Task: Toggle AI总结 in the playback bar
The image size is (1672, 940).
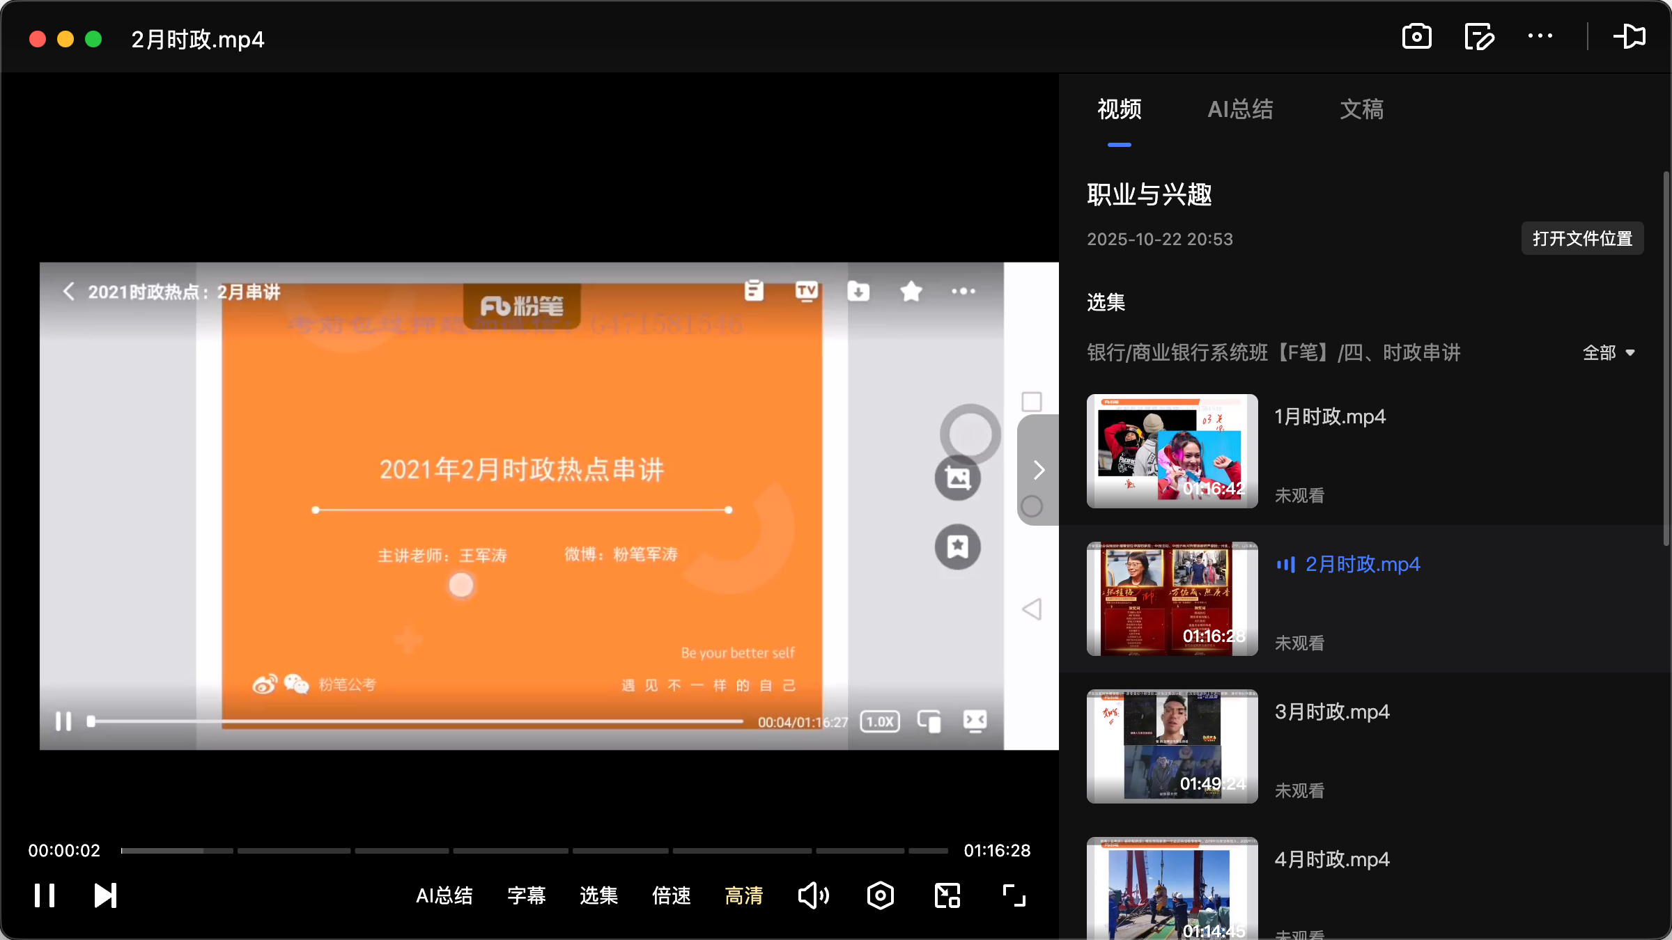Action: click(x=444, y=896)
